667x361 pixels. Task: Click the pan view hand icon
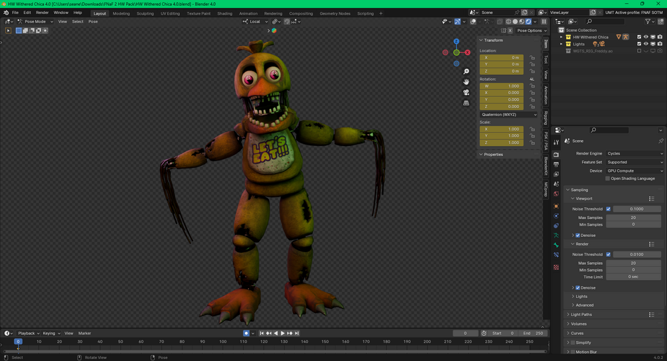[466, 82]
